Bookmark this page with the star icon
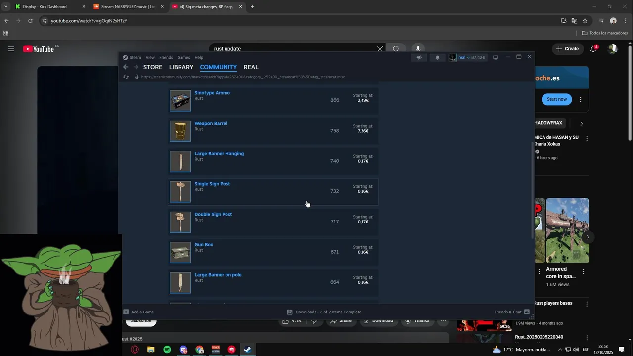The image size is (633, 356). click(x=585, y=21)
